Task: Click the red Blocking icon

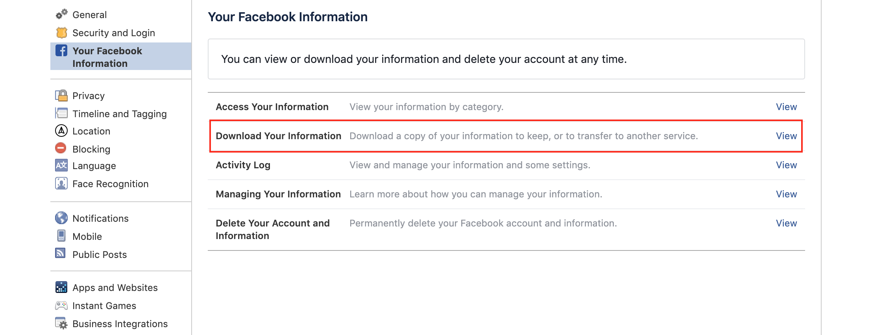Action: click(x=61, y=148)
